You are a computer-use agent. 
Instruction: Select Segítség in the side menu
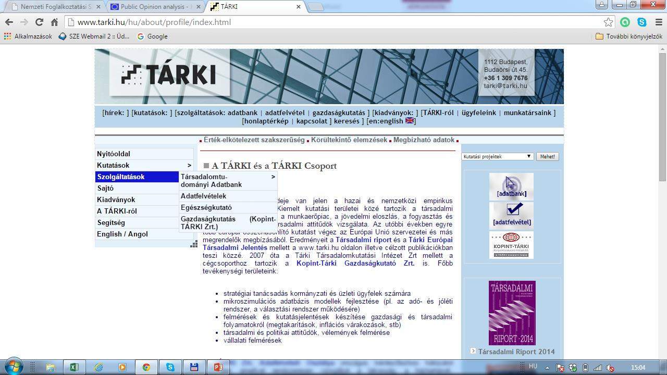(137, 222)
